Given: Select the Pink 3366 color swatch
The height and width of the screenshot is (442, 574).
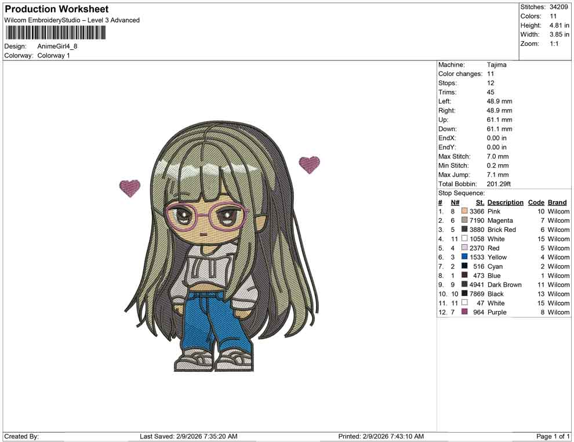Looking at the screenshot, I should coord(464,211).
